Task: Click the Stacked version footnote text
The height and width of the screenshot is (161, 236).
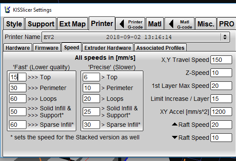Action: 75,137
